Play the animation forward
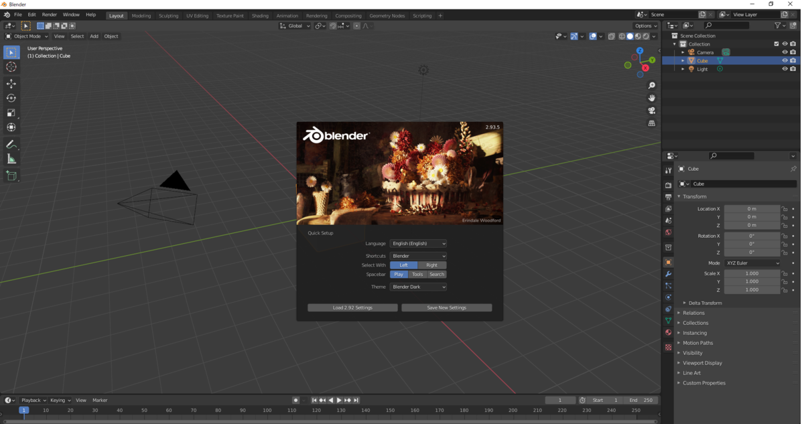The height and width of the screenshot is (424, 804). pyautogui.click(x=339, y=400)
